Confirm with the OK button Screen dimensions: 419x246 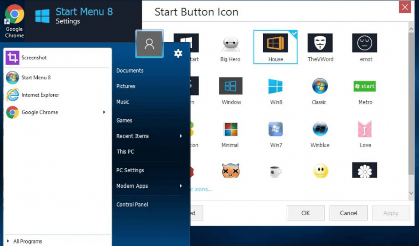306,213
